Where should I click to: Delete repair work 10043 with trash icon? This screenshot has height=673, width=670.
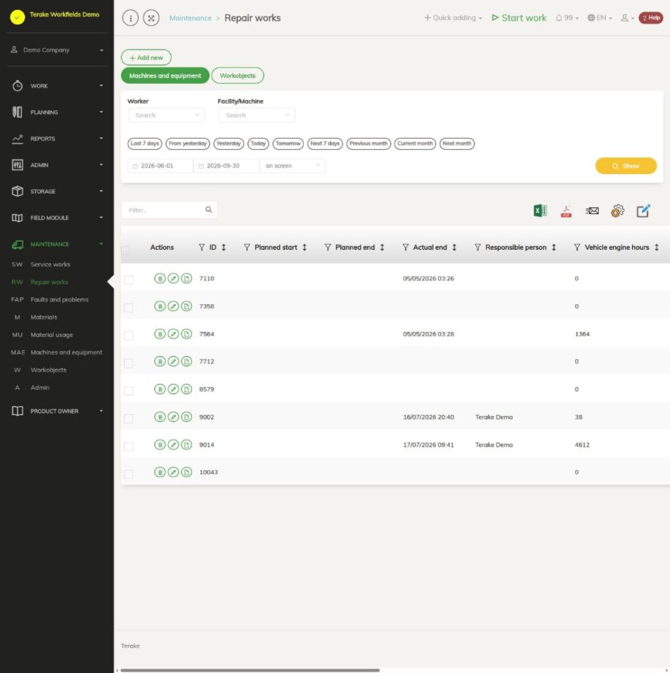[x=160, y=472]
